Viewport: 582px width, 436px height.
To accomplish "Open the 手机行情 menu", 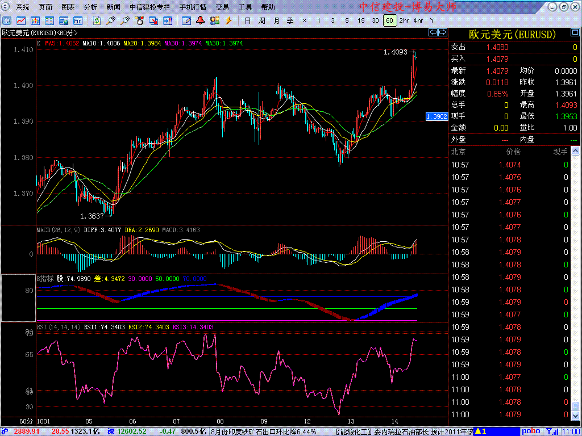I will pos(193,7).
